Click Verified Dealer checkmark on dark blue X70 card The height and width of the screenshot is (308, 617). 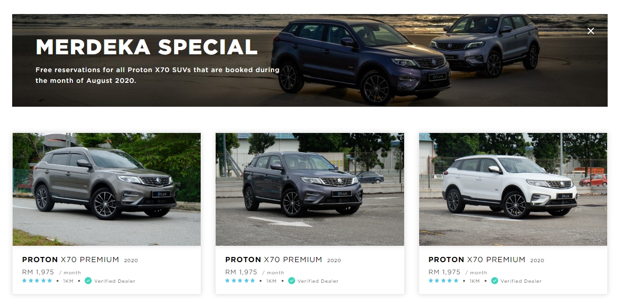[x=291, y=281]
